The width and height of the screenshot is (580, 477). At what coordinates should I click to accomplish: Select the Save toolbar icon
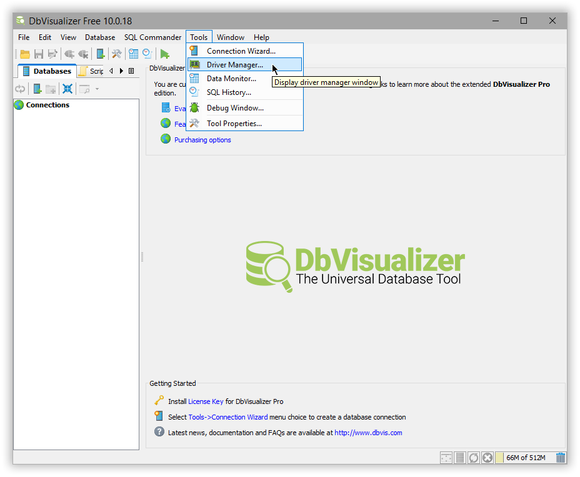point(39,54)
